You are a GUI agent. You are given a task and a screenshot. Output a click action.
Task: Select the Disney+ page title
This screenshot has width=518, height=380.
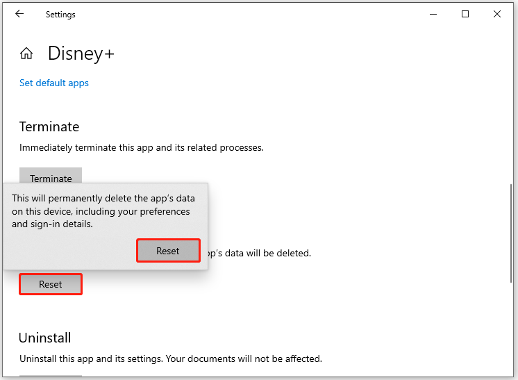click(81, 53)
